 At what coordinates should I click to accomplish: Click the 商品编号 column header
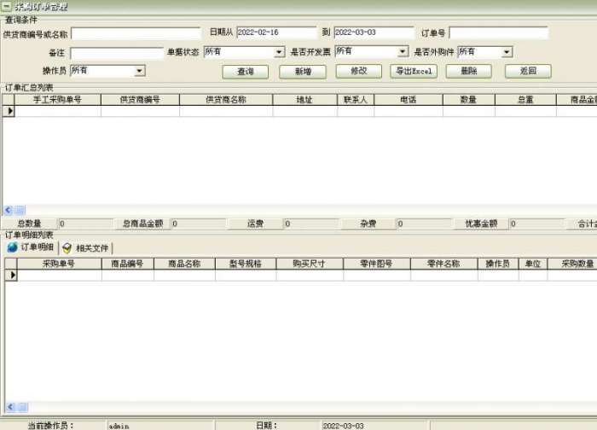[128, 264]
